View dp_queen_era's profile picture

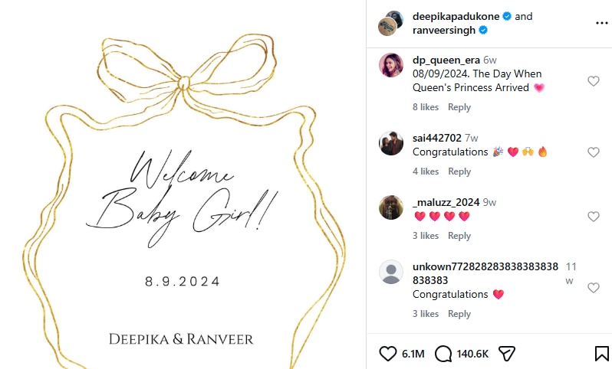click(x=391, y=65)
